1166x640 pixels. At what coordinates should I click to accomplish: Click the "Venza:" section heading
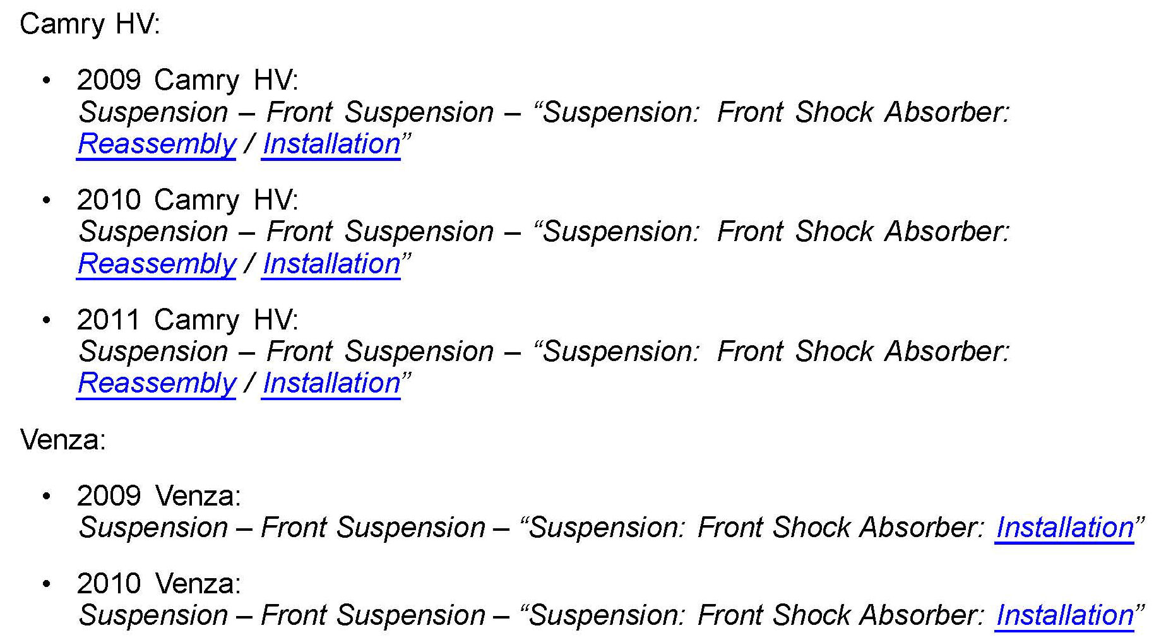click(x=62, y=439)
